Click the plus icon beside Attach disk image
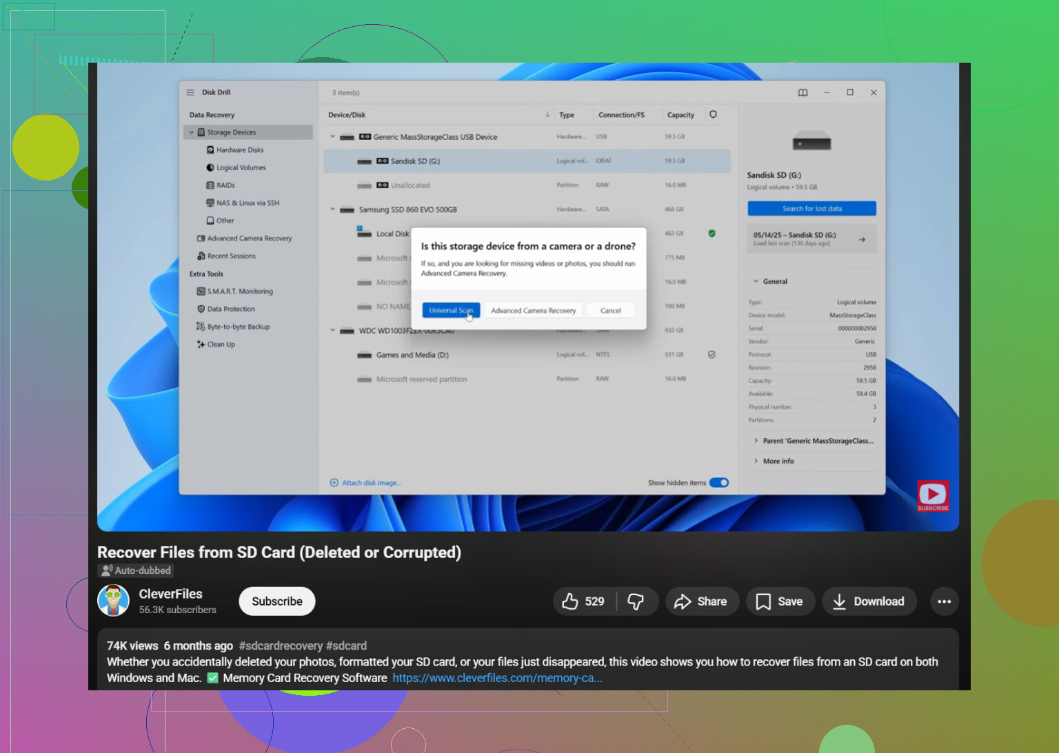The width and height of the screenshot is (1059, 753). pos(334,483)
